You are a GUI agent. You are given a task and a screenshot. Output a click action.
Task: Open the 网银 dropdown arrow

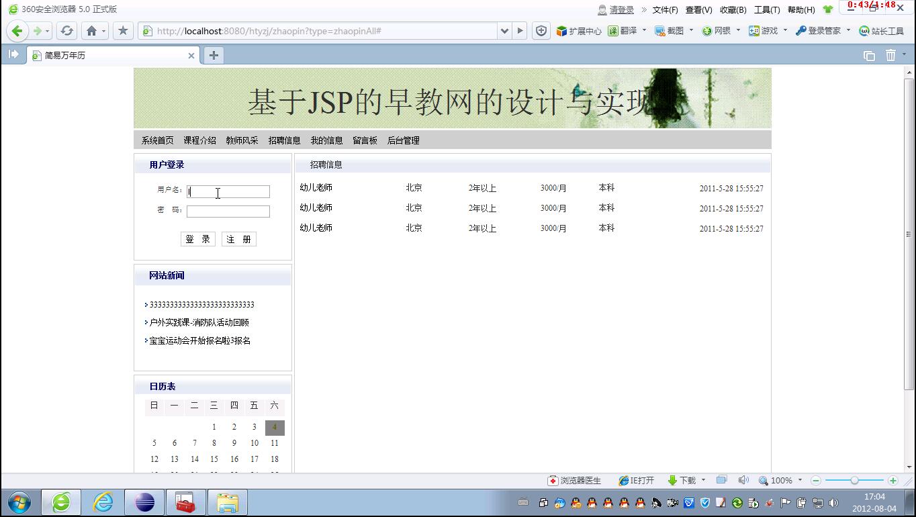(x=738, y=30)
